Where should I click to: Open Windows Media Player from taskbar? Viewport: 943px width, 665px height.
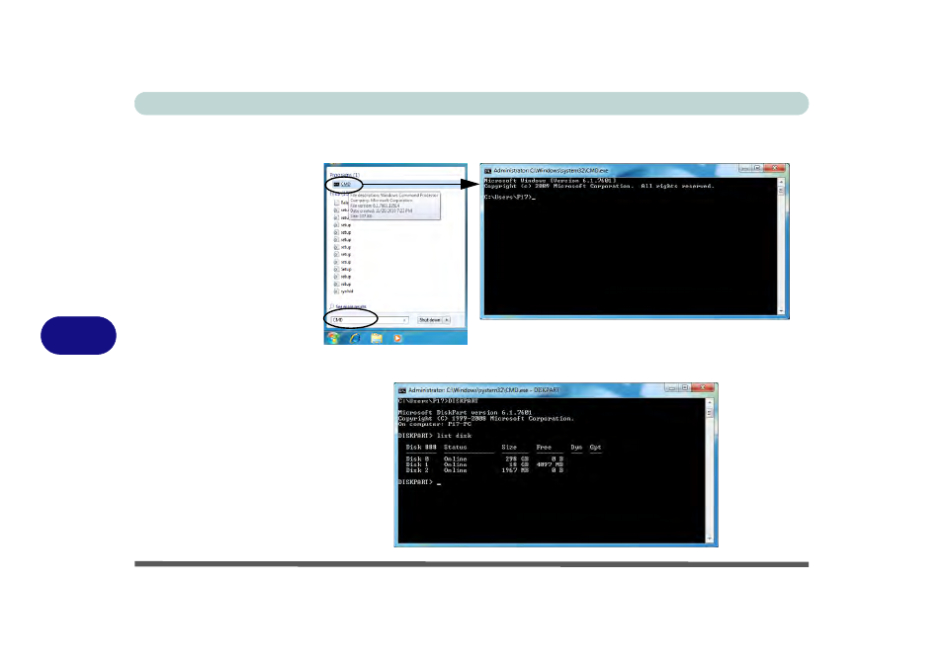point(397,338)
